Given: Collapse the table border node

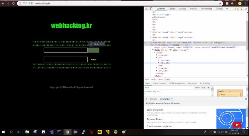Looking at the screenshot, I should tap(153, 50).
